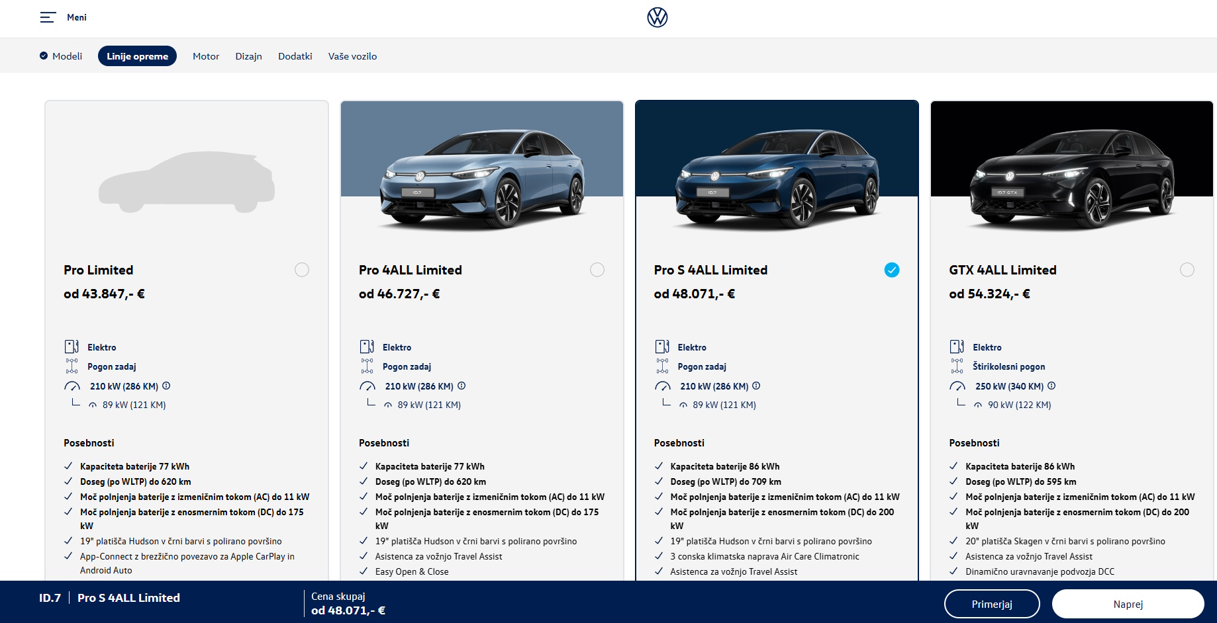Click 'App-Connect z brezžično povezavo' feature
The width and height of the screenshot is (1217, 623).
click(187, 563)
